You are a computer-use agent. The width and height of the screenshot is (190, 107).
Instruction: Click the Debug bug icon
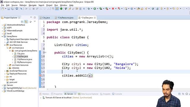pyautogui.click(x=89, y=9)
